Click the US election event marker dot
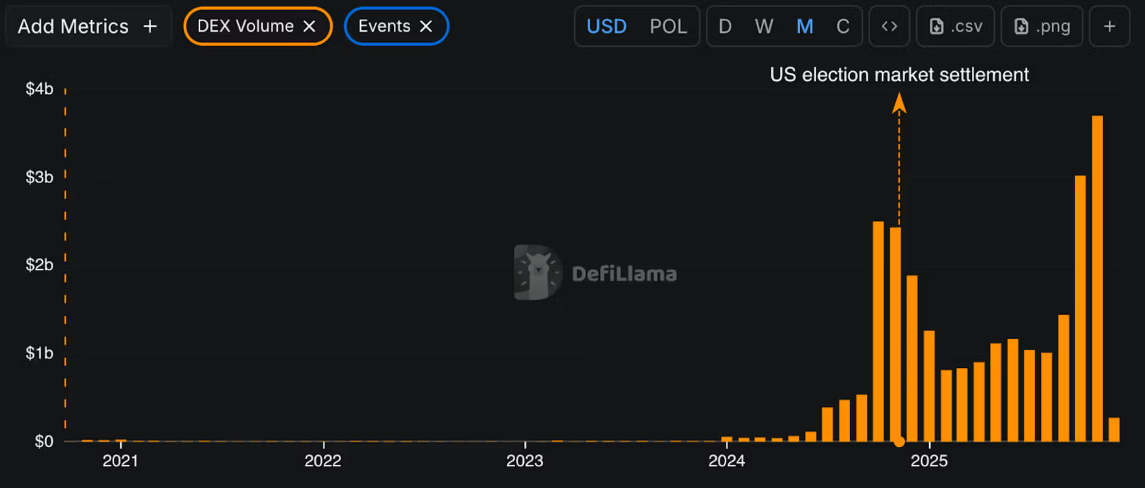The image size is (1145, 488). click(899, 442)
